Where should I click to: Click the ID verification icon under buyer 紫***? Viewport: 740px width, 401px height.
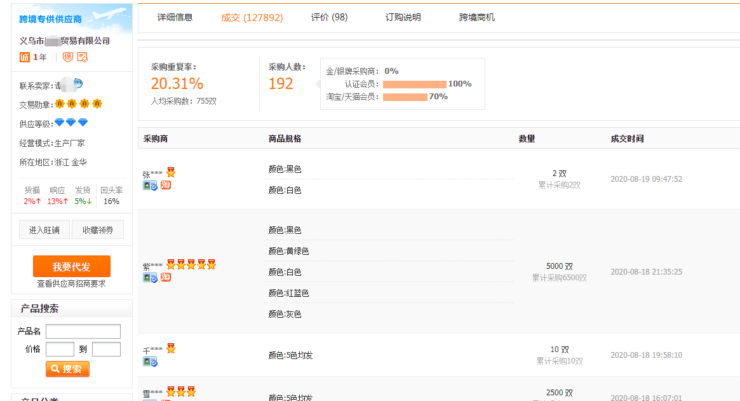pyautogui.click(x=149, y=276)
